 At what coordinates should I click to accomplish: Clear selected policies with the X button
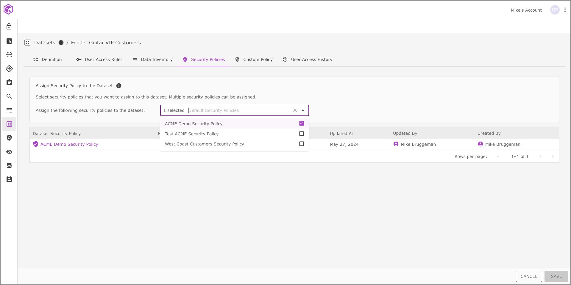click(295, 110)
